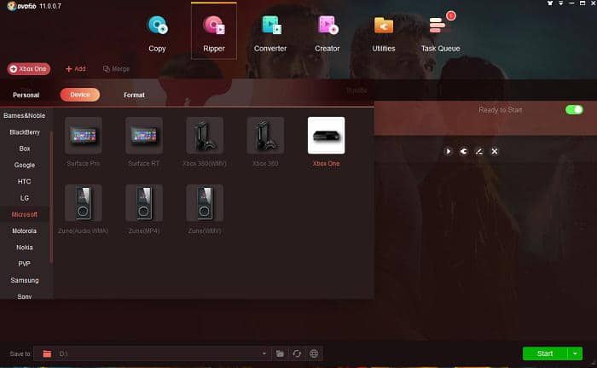This screenshot has height=368, width=597.
Task: Select Google in brand list
Action: tap(25, 165)
